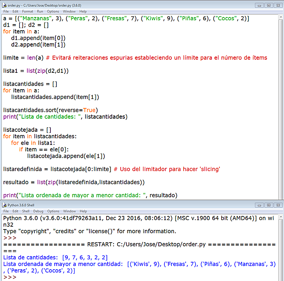Click the line 'd1.append(item[0])'
This screenshot has height=281, width=284.
coord(38,38)
